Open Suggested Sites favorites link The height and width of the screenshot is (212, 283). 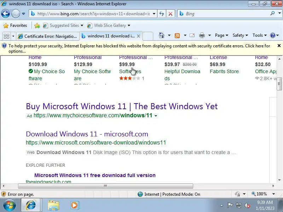[x=63, y=25]
